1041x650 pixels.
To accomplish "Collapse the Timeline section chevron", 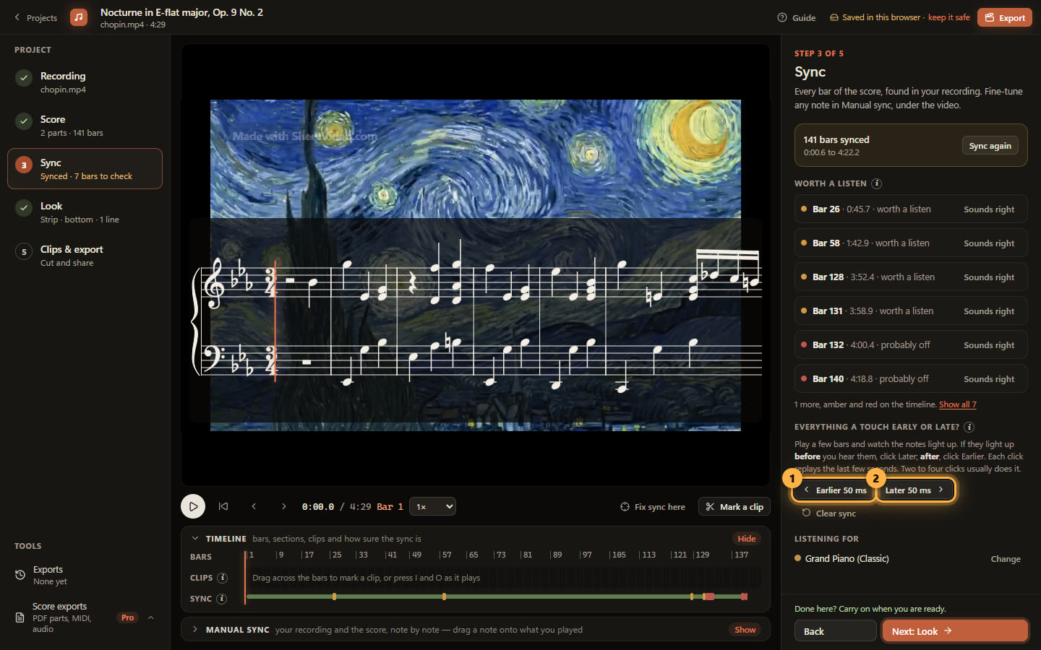I will 194,539.
